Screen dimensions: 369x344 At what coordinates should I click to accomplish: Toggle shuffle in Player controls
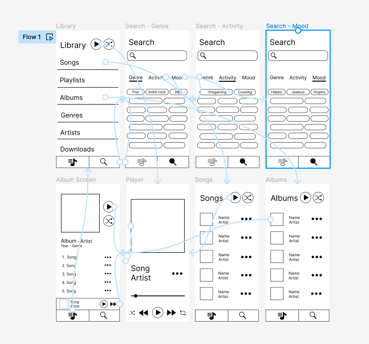(x=132, y=313)
